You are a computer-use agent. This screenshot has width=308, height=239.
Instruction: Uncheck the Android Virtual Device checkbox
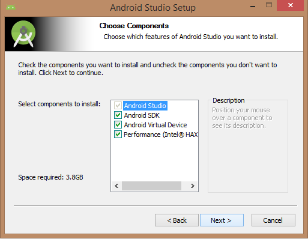(118, 125)
